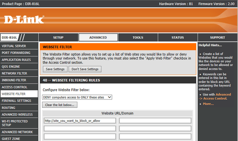Image resolution: width=238 pixels, height=141 pixels.
Task: Open QoS Engine settings
Action: click(19, 66)
